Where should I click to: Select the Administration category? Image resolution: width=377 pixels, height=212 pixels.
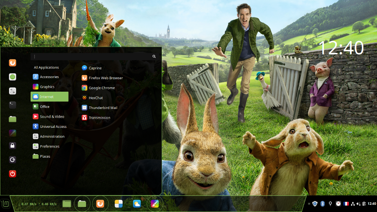coord(49,136)
